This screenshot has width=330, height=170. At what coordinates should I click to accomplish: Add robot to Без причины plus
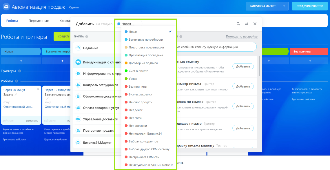pos(310,61)
